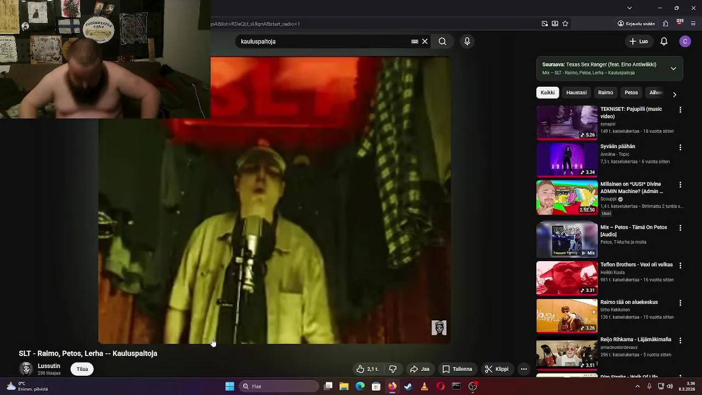The width and height of the screenshot is (702, 395).
Task: Open Task View on taskbar
Action: (x=328, y=386)
